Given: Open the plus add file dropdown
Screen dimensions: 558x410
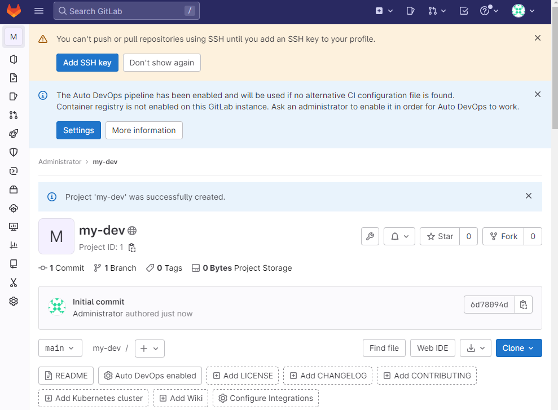Looking at the screenshot, I should [x=150, y=349].
